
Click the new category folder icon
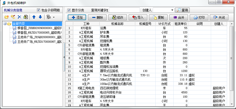click(x=7, y=17)
